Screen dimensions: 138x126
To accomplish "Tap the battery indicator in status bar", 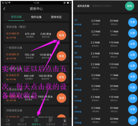I will tap(69, 3).
